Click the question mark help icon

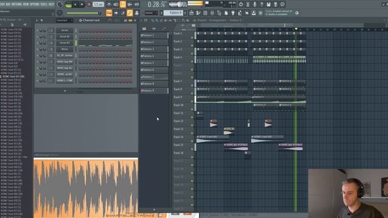261,4
